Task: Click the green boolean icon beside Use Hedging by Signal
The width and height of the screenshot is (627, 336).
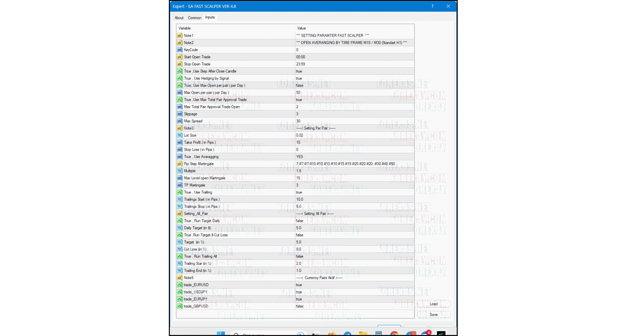Action: pyautogui.click(x=180, y=78)
